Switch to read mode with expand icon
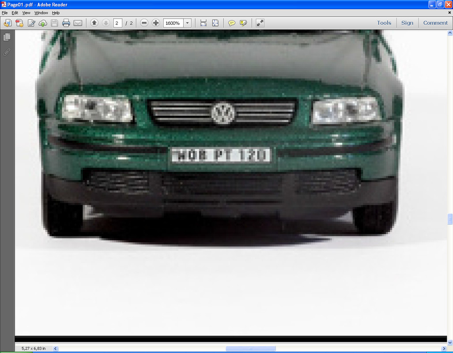This screenshot has height=353, width=453. [260, 23]
